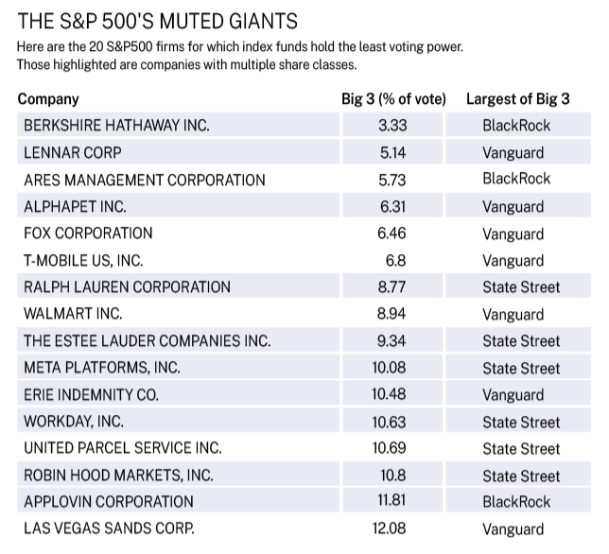Select the Lennar Corp row

point(304,152)
